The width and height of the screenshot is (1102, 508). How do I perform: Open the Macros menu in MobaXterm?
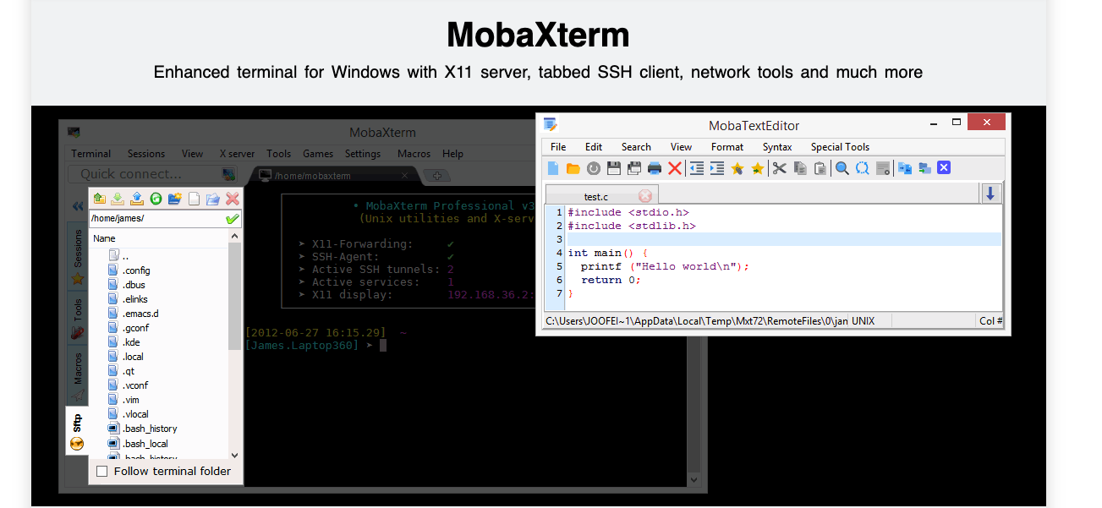click(414, 154)
